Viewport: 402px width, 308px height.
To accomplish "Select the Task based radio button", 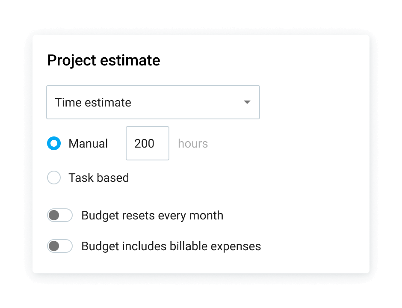I will 54,178.
